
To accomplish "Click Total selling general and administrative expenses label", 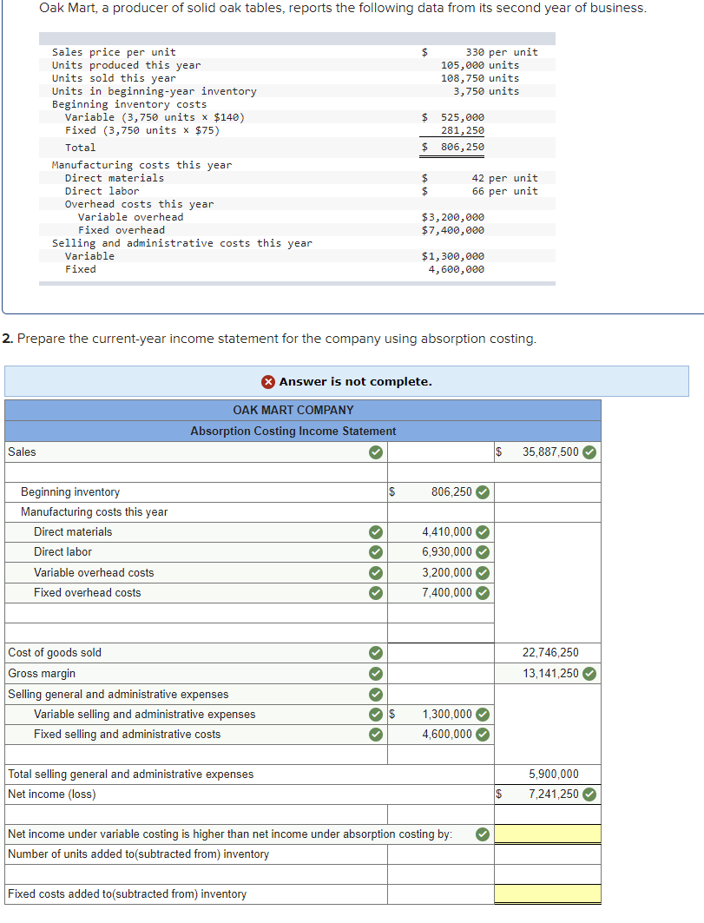I will [131, 774].
